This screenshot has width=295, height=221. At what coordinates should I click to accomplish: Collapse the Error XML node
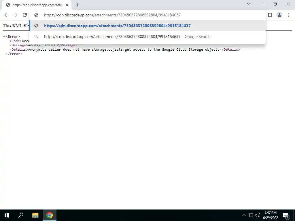tap(4, 37)
